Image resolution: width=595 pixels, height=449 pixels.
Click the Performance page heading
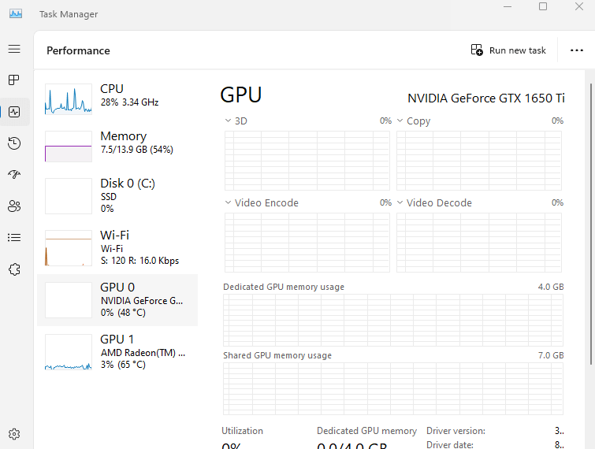(x=78, y=50)
